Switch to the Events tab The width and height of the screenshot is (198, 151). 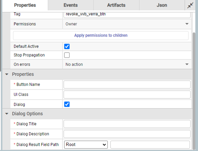coord(71,5)
